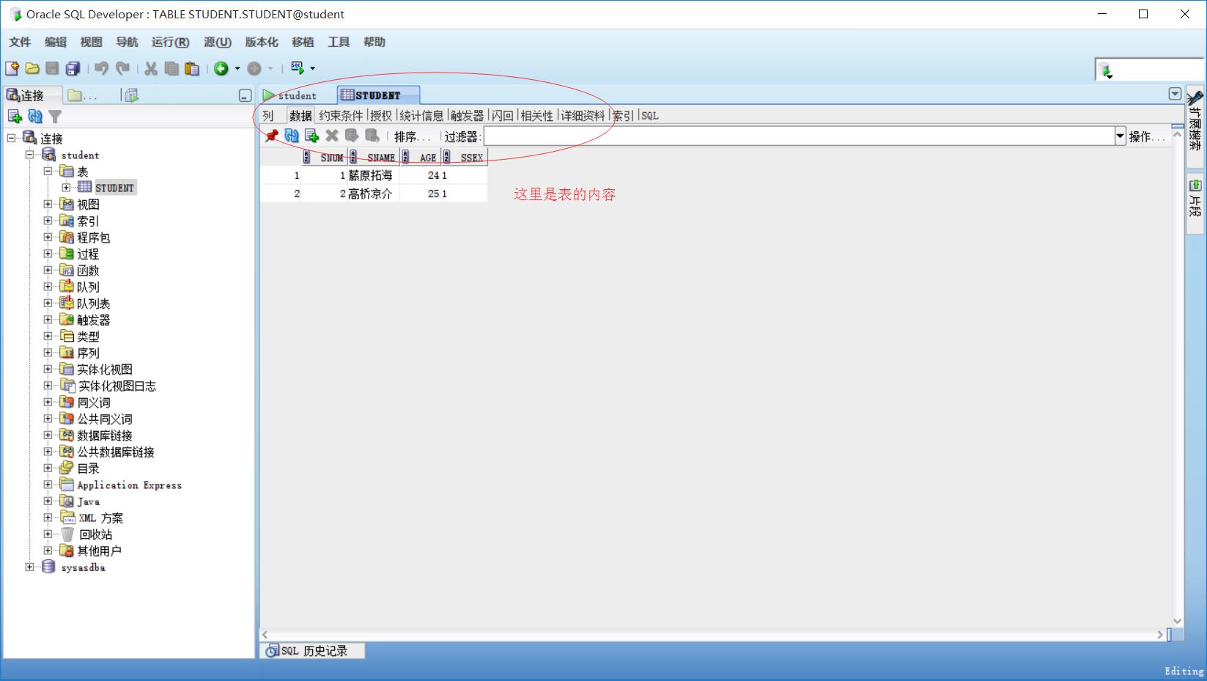Click the vertical scrollbar down arrow
Viewport: 1207px width, 681px height.
[x=1178, y=621]
